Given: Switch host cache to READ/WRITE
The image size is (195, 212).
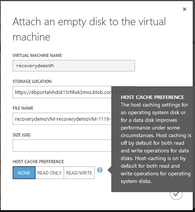Looking at the screenshot, I should click(x=79, y=173).
